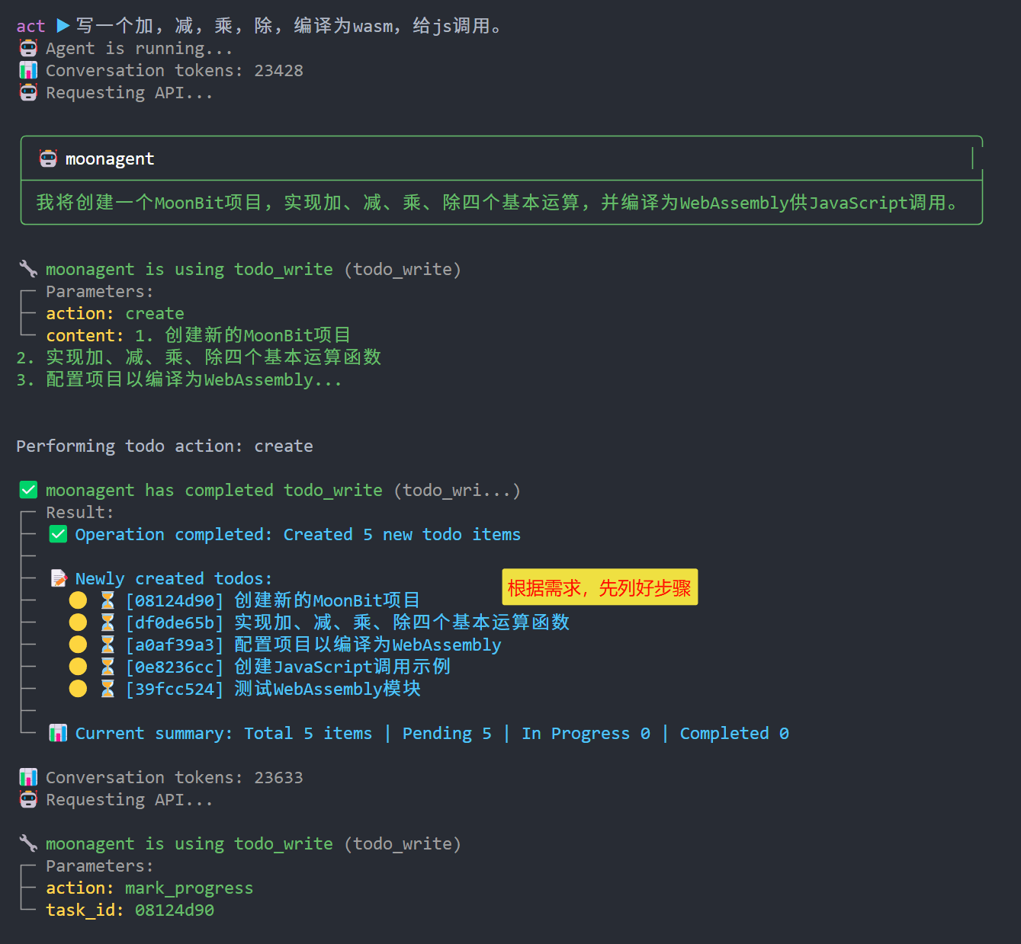
Task: Click green checkmark beside Operation completed
Action: (x=58, y=534)
